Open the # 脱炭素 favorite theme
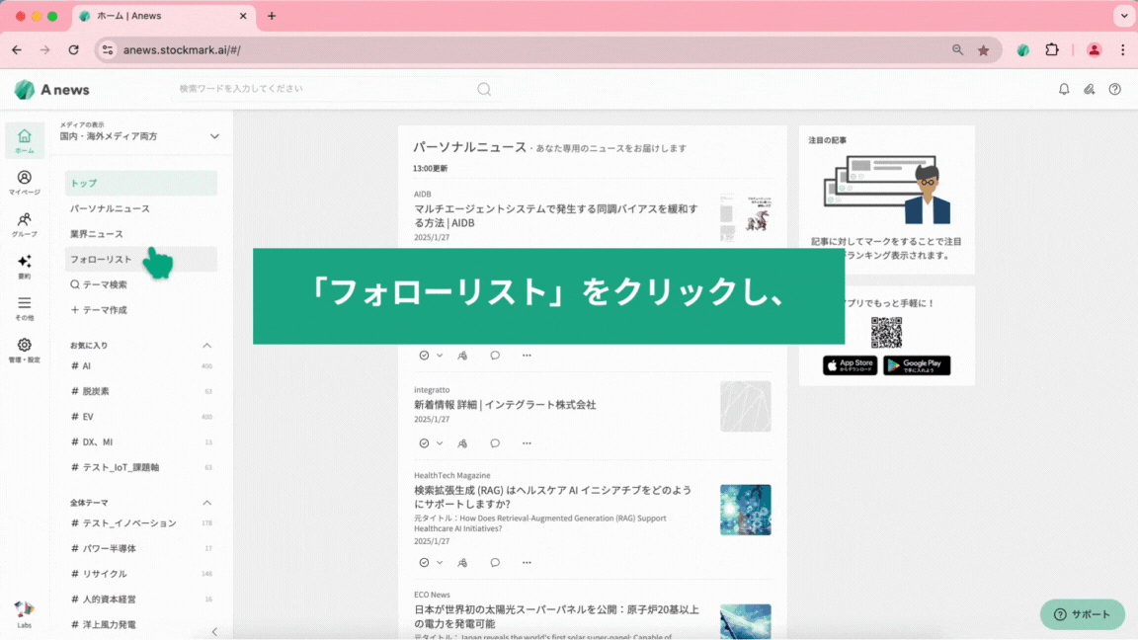The width and height of the screenshot is (1138, 640). tap(97, 391)
